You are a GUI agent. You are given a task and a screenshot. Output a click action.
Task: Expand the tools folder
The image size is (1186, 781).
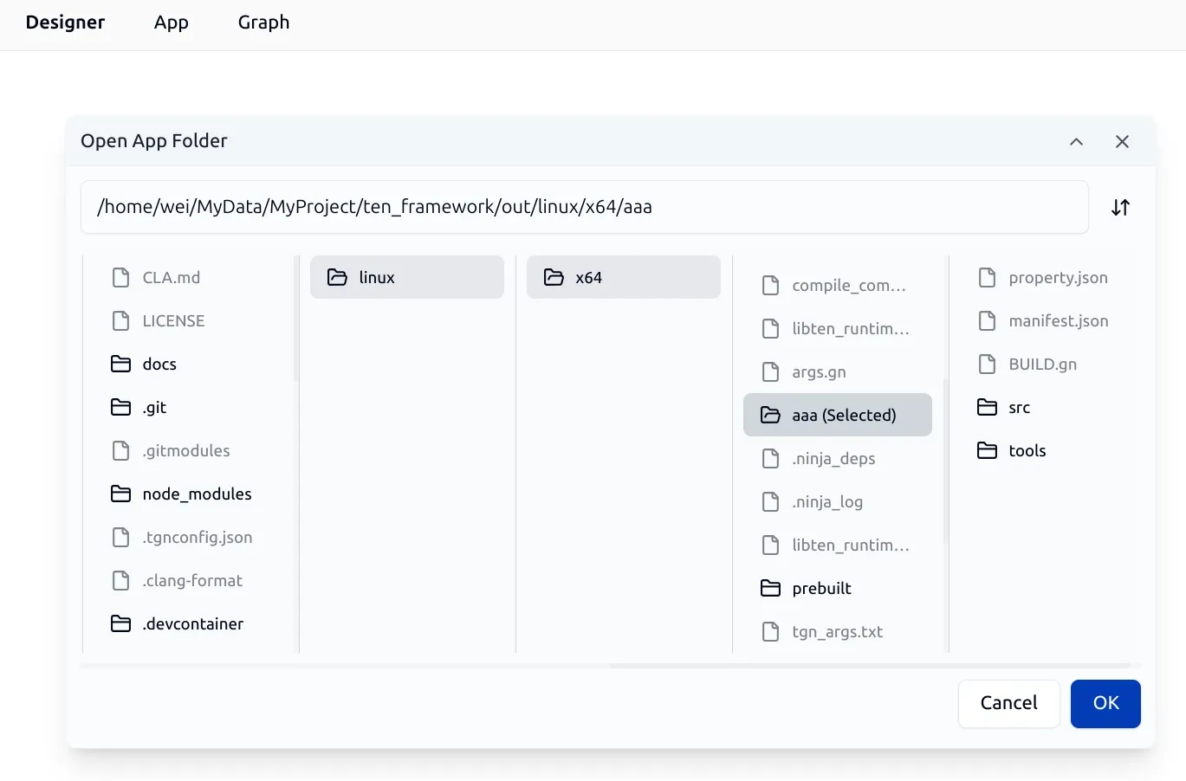click(x=1027, y=450)
